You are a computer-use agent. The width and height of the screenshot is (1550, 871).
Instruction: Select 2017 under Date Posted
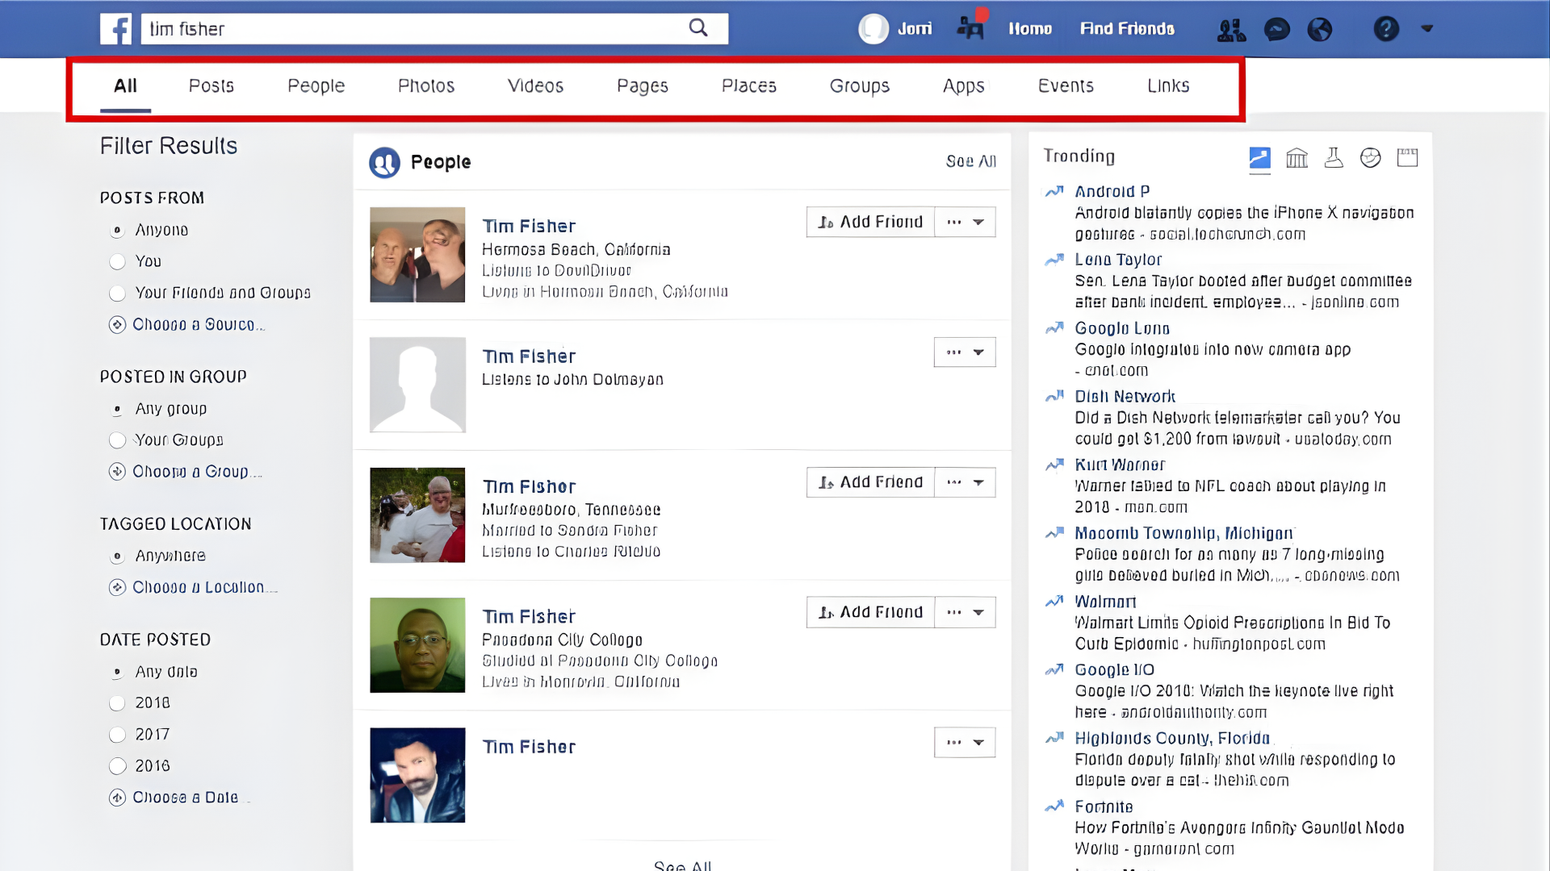click(118, 734)
